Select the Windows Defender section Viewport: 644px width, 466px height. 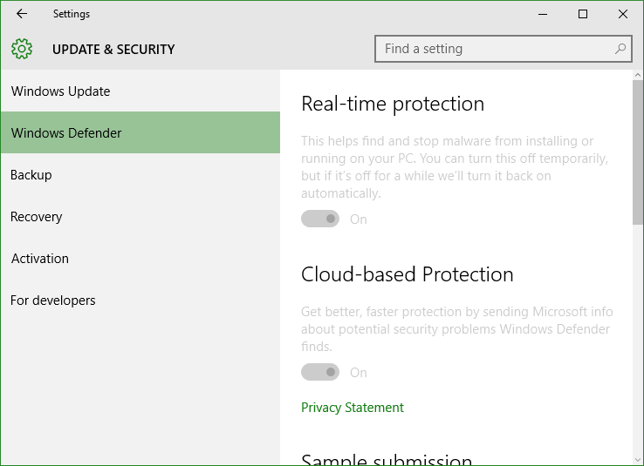(x=140, y=132)
